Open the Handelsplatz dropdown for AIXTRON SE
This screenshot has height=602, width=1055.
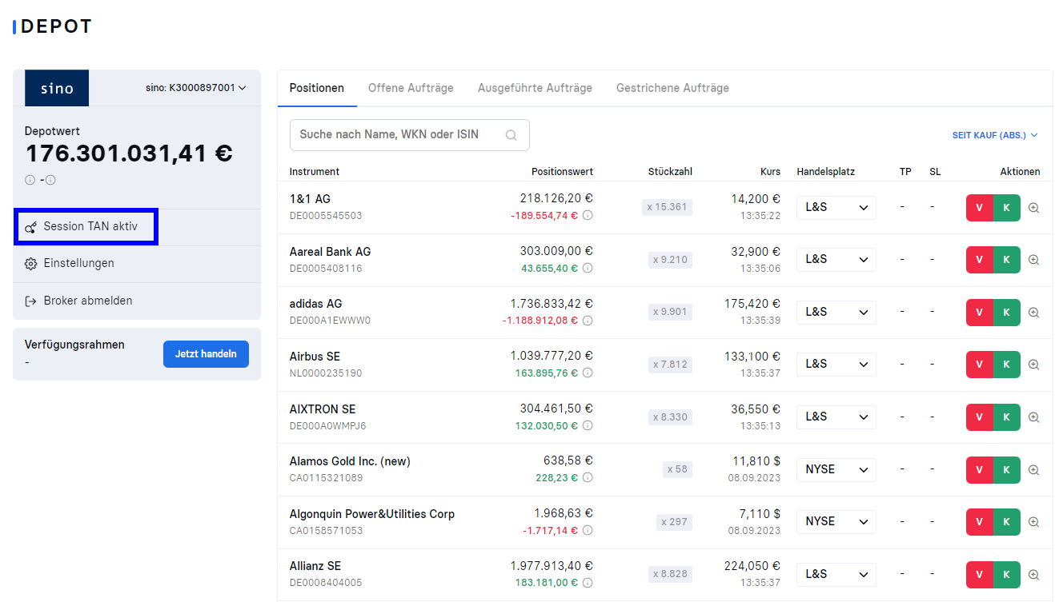(x=836, y=417)
